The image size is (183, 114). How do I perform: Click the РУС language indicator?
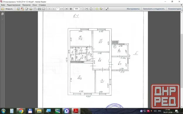coord(160,111)
